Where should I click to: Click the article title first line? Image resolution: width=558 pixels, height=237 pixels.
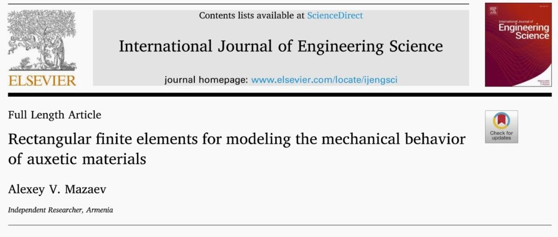pos(237,139)
